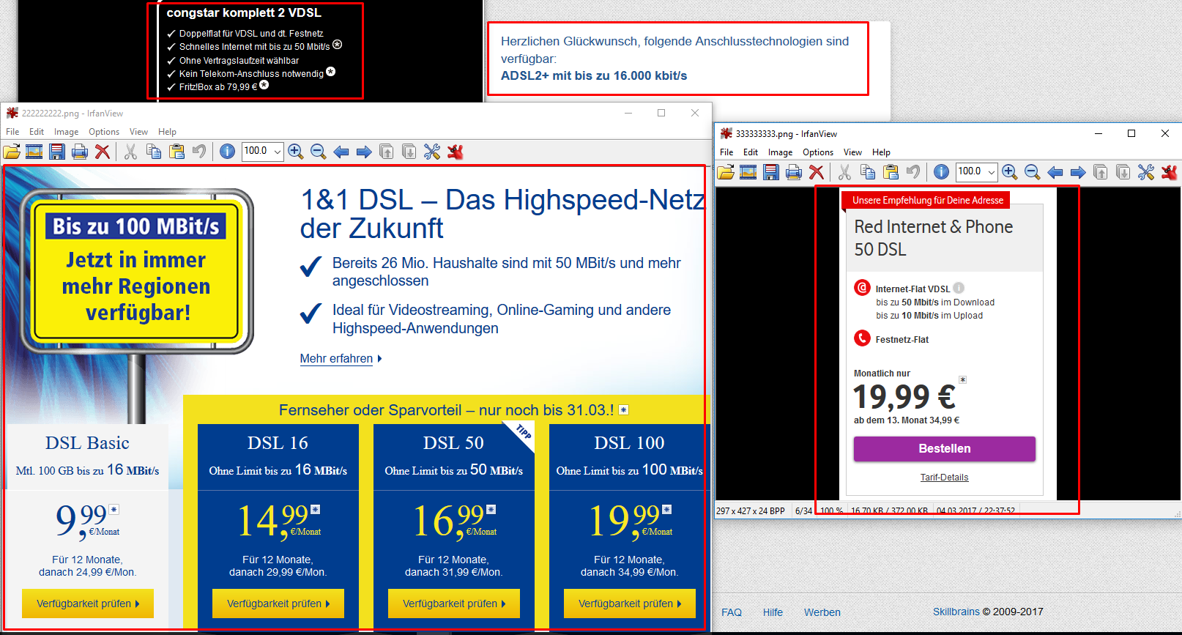Open Edit menu in 333333333.png window

pos(751,152)
